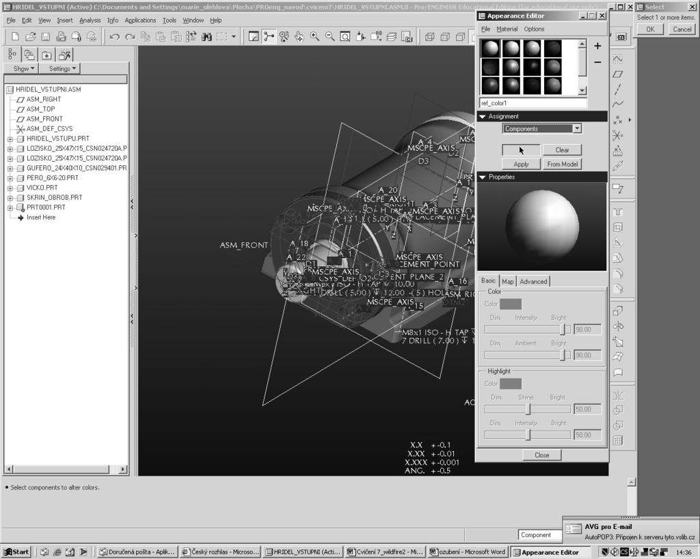Create a new file from main toolbar

click(15, 37)
